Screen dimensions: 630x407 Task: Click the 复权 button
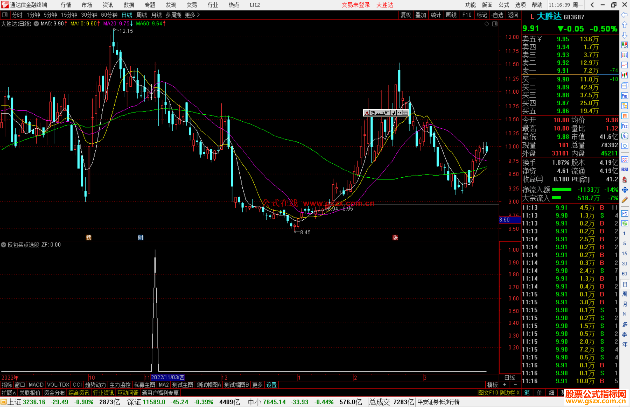pyautogui.click(x=405, y=15)
